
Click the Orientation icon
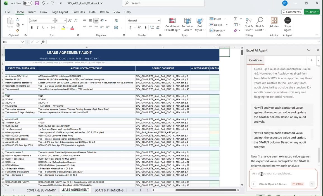(102, 20)
